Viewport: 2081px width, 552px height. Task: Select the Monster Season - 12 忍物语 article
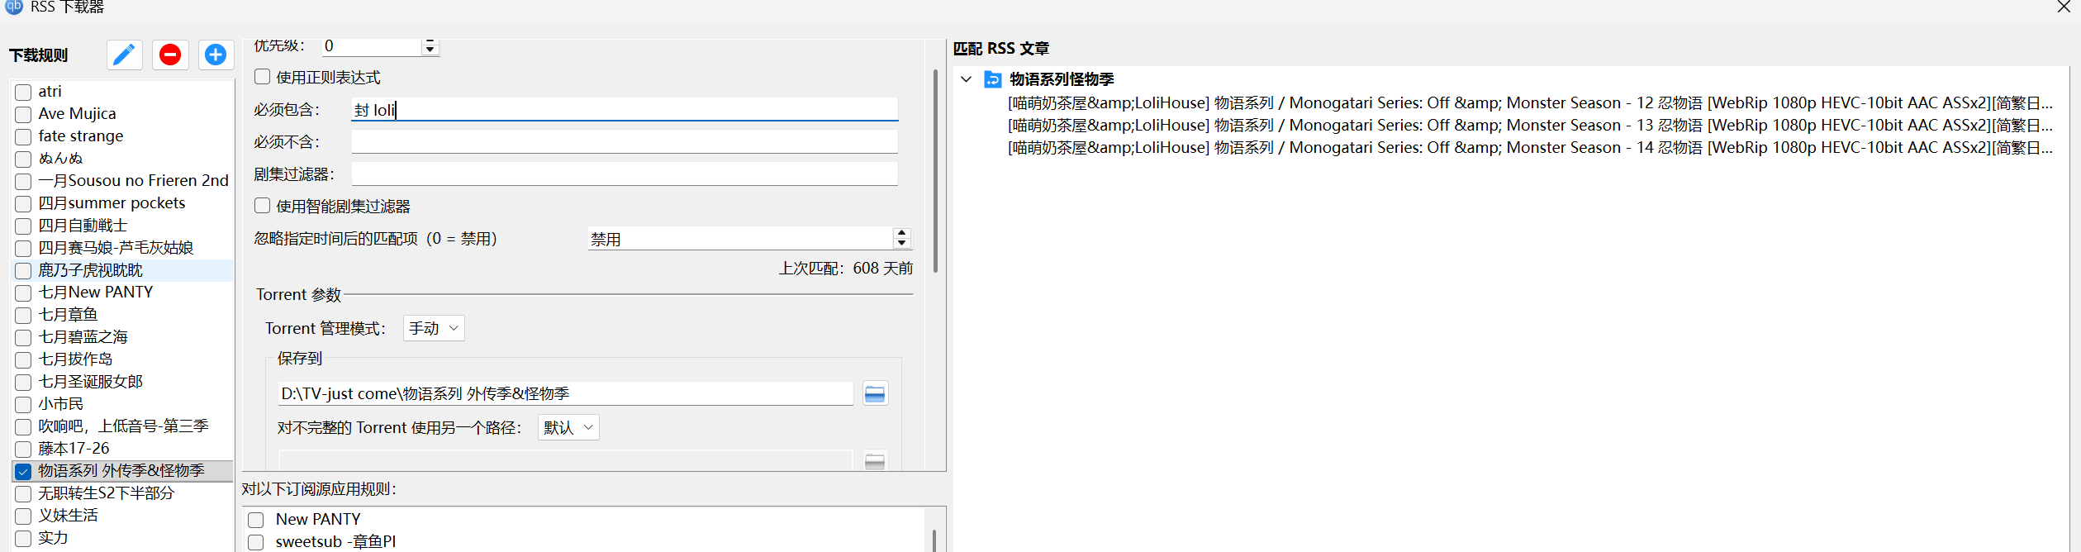pyautogui.click(x=1530, y=103)
